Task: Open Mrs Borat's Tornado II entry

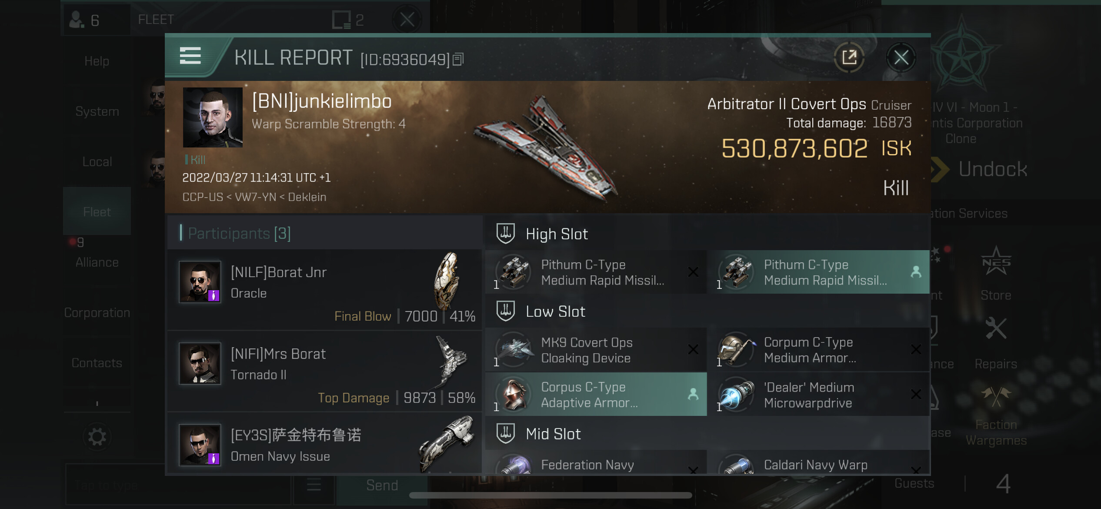Action: tap(325, 372)
